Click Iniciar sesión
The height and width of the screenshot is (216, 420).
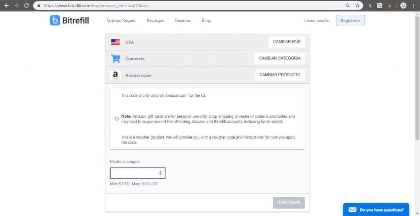tap(317, 20)
